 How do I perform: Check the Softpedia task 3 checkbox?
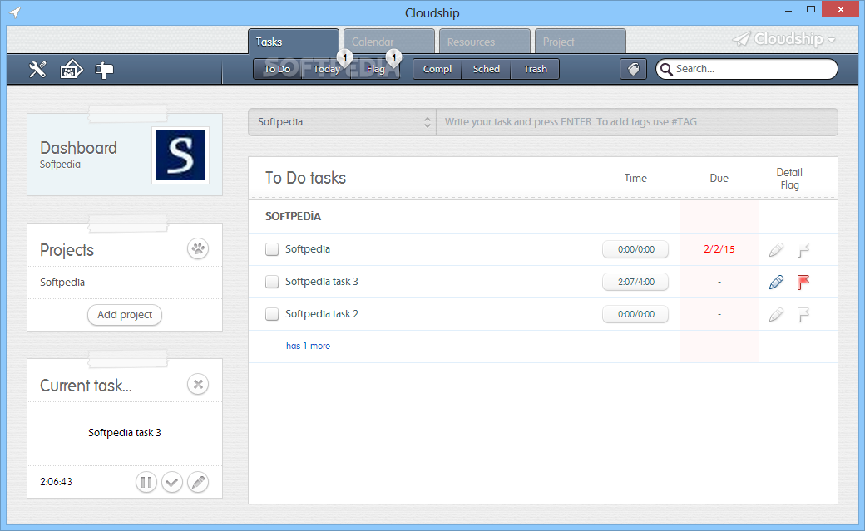(x=272, y=282)
